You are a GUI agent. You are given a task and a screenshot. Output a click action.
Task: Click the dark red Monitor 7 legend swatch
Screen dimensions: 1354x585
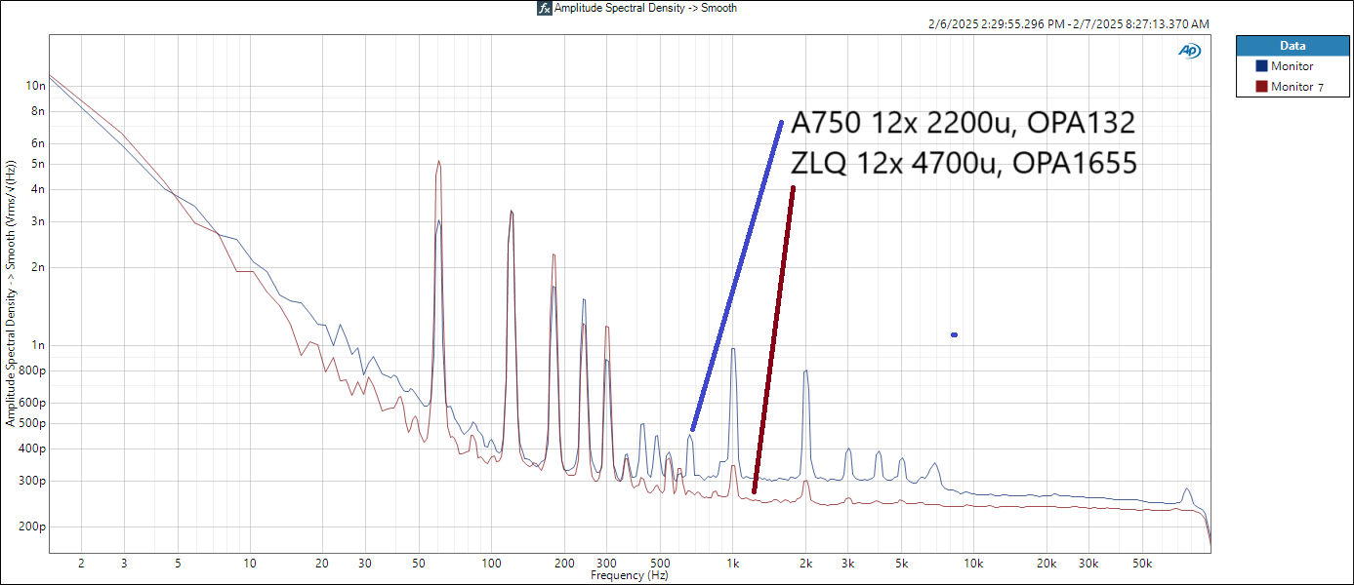point(1261,86)
